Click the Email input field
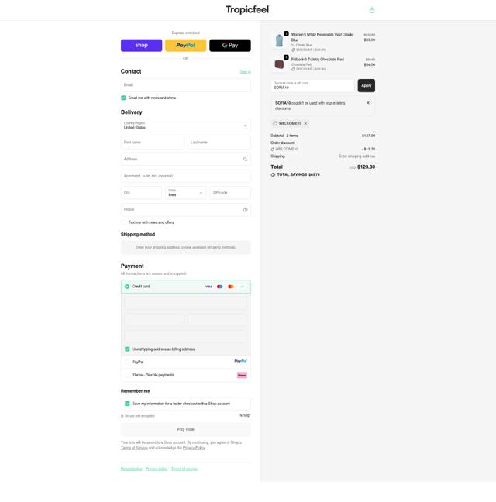496x502 pixels. tap(186, 85)
